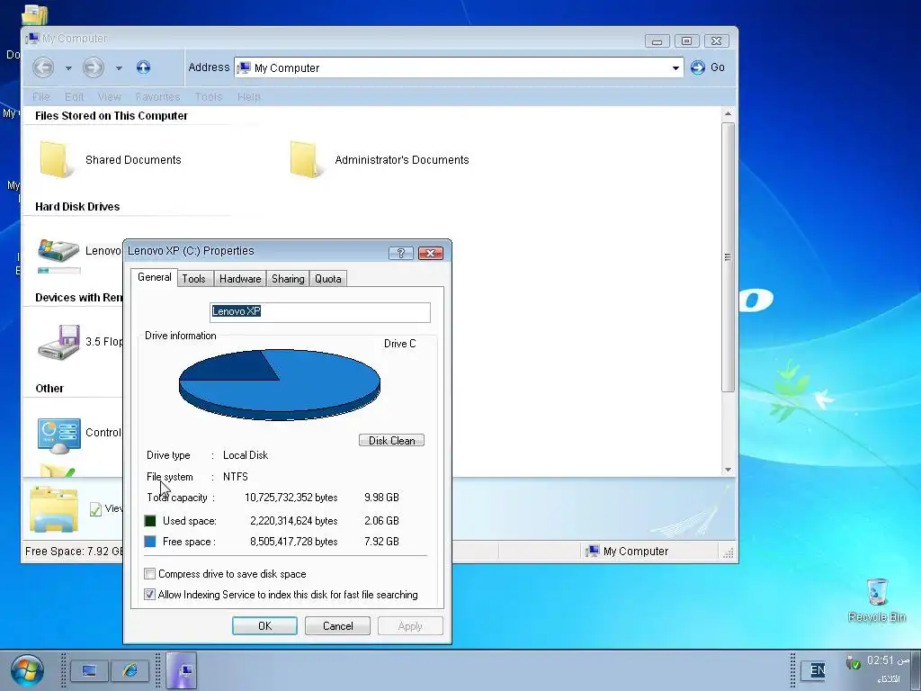This screenshot has height=691, width=921.
Task: Click the EN language indicator
Action: coord(817,669)
